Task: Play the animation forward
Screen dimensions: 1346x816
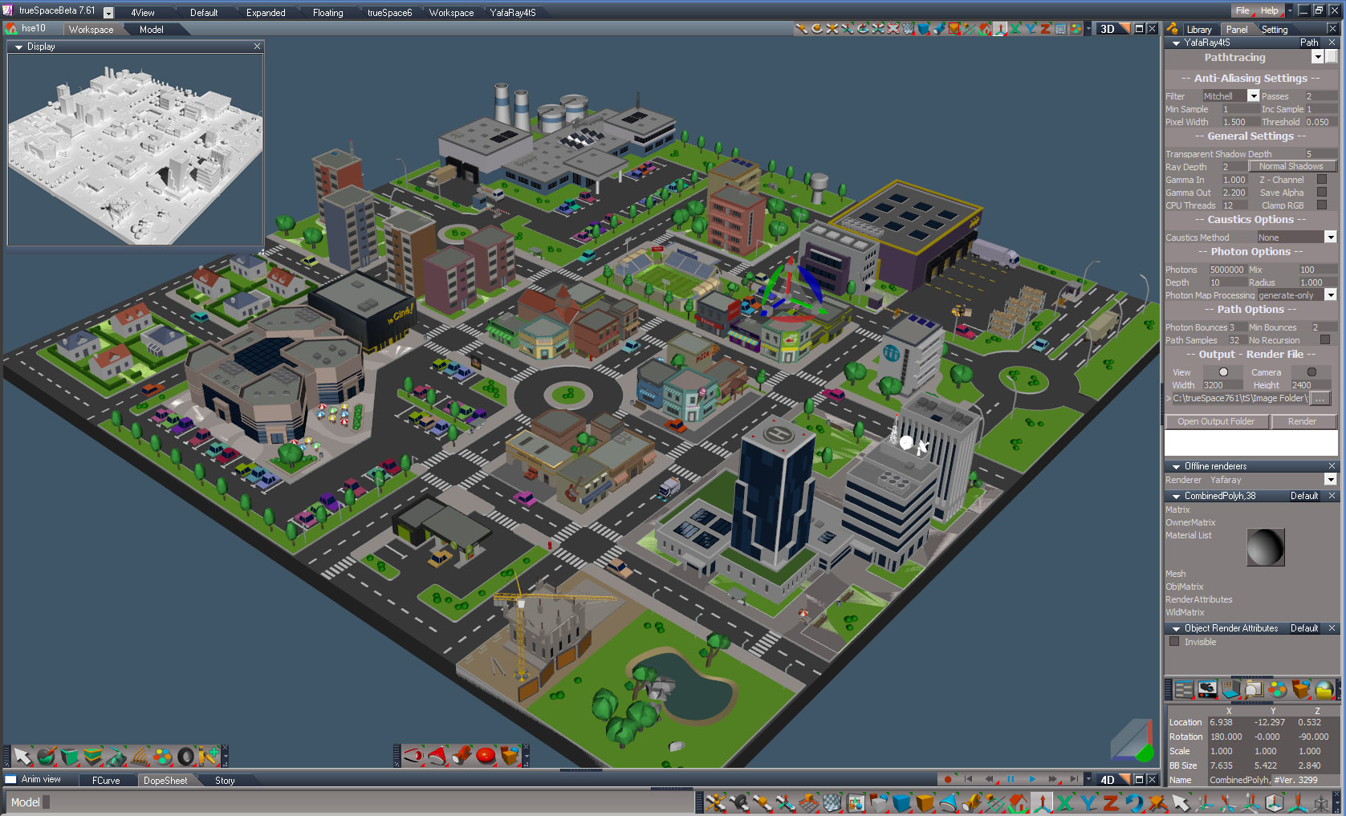Action: (1031, 779)
